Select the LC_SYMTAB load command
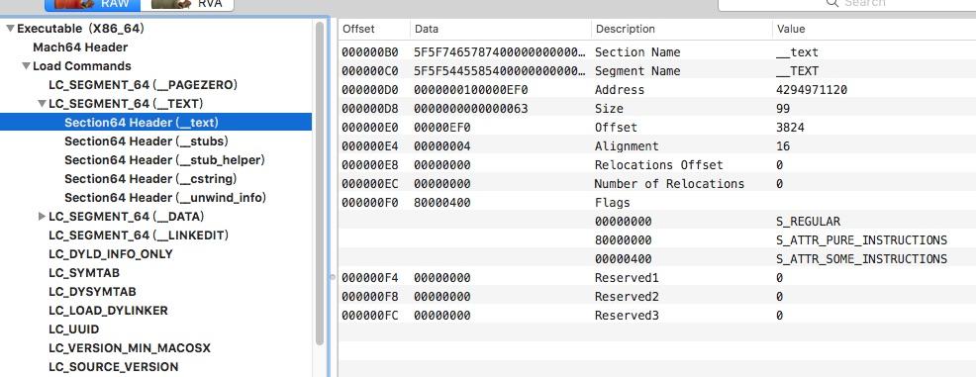Screen dimensions: 976x377 point(84,273)
